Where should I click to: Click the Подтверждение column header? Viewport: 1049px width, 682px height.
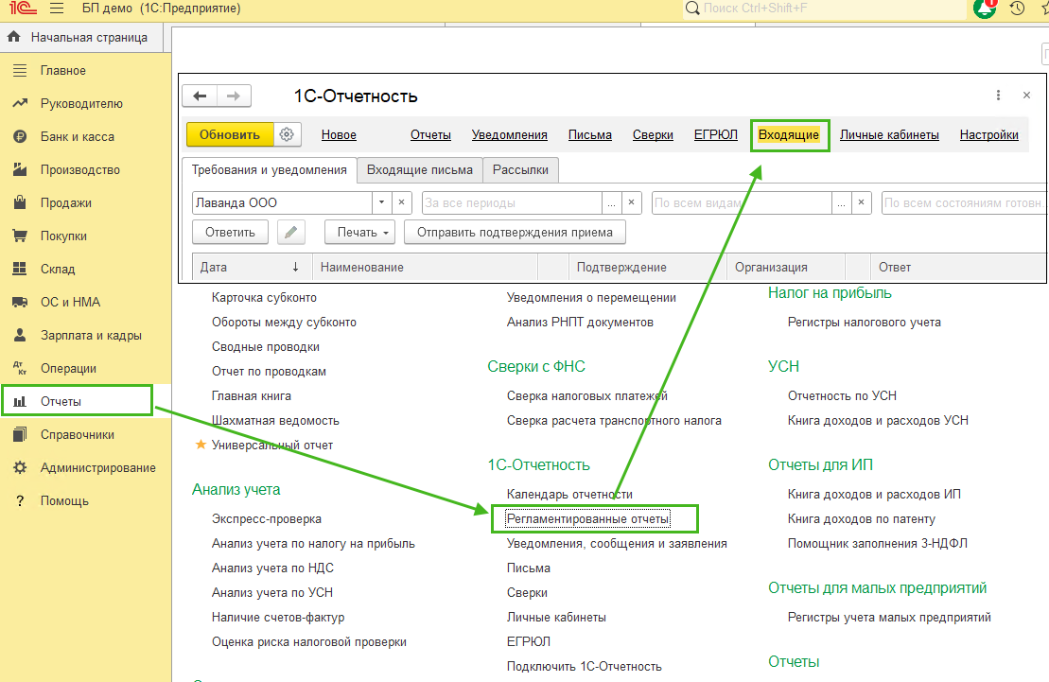pos(647,267)
